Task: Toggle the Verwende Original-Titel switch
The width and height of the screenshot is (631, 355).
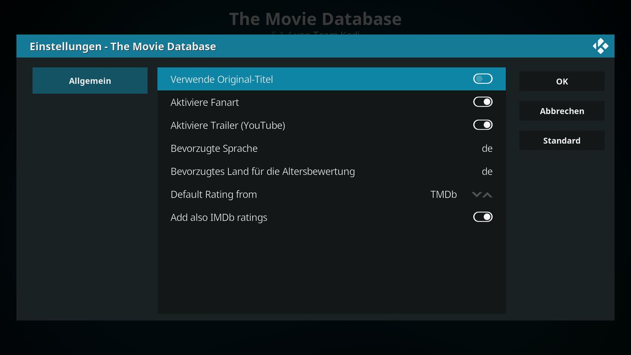Action: (x=483, y=79)
